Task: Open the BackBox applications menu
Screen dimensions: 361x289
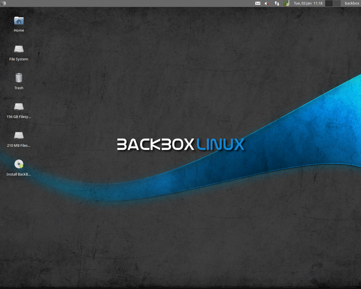Action: [x=4, y=3]
